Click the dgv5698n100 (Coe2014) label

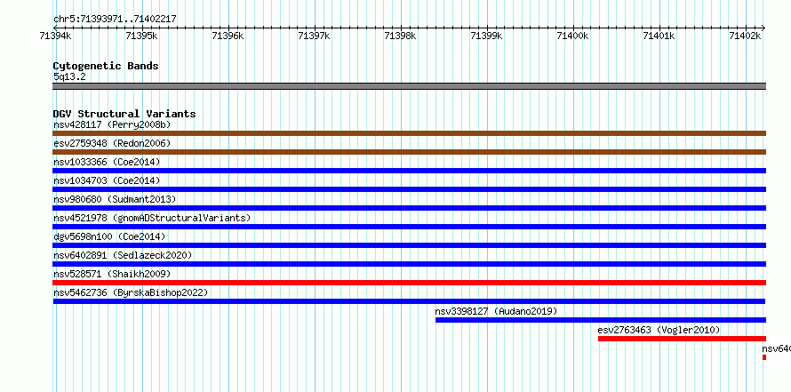[x=109, y=236]
